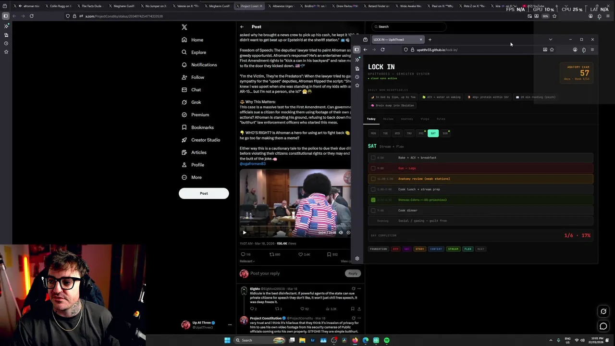Open Bookmarks in the X sidebar

[197, 127]
